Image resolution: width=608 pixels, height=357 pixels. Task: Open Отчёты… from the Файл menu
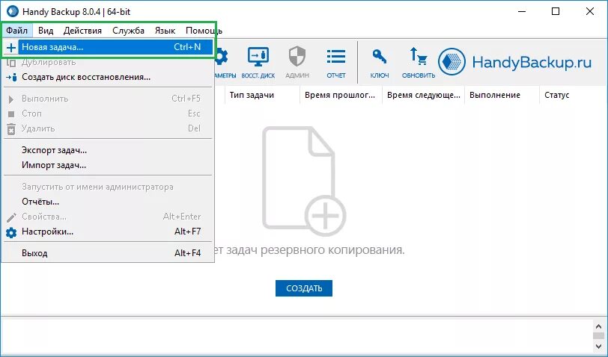click(x=108, y=202)
